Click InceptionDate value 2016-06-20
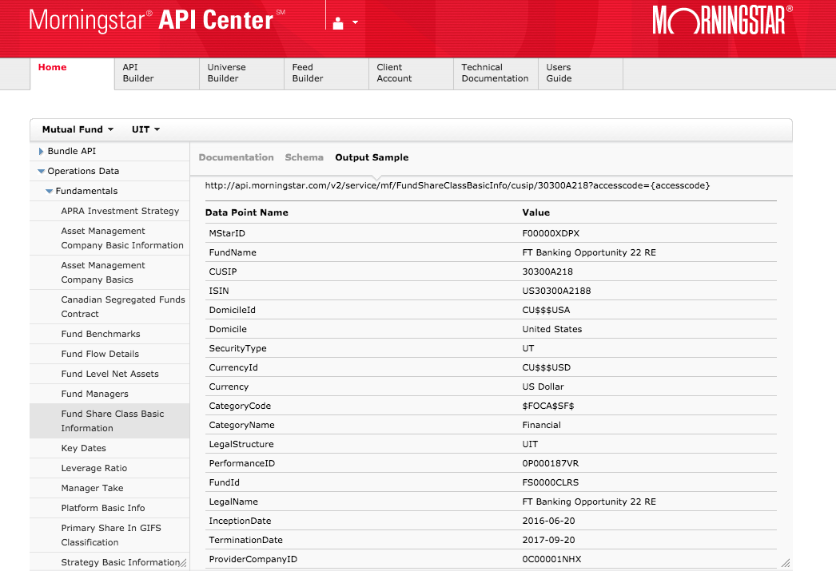The image size is (836, 571). click(x=548, y=521)
